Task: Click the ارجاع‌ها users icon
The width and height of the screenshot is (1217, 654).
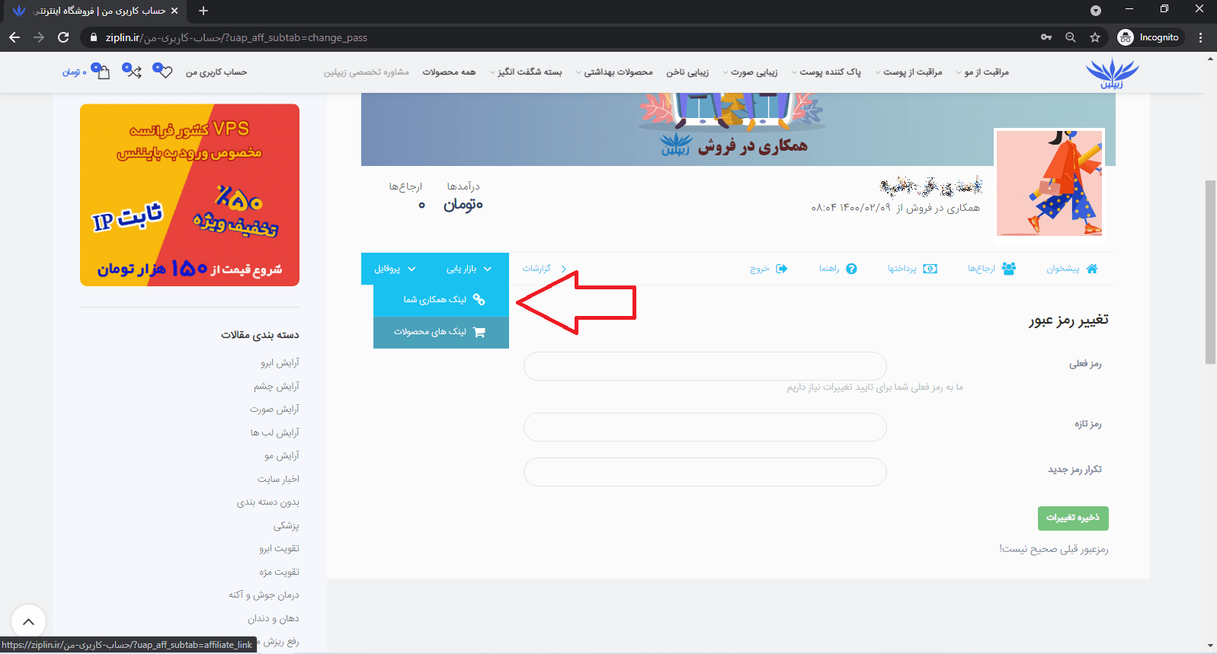Action: (1009, 269)
